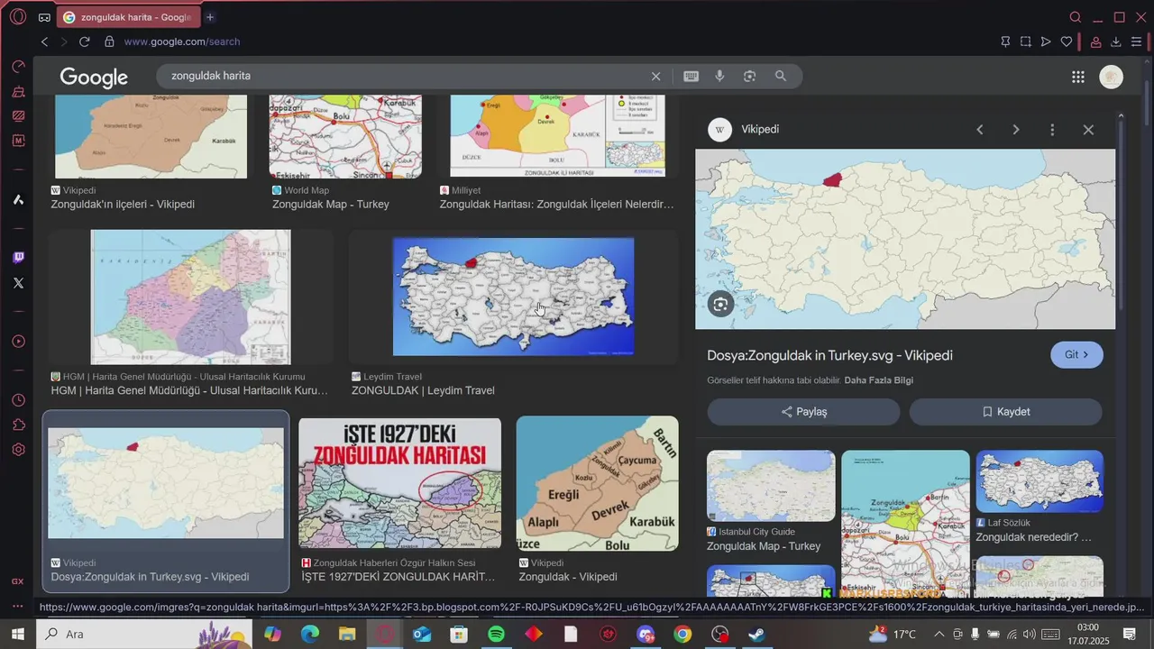Open the Zonguldak districts map with Ereğli and Devrek
1154x649 pixels.
pos(597,483)
